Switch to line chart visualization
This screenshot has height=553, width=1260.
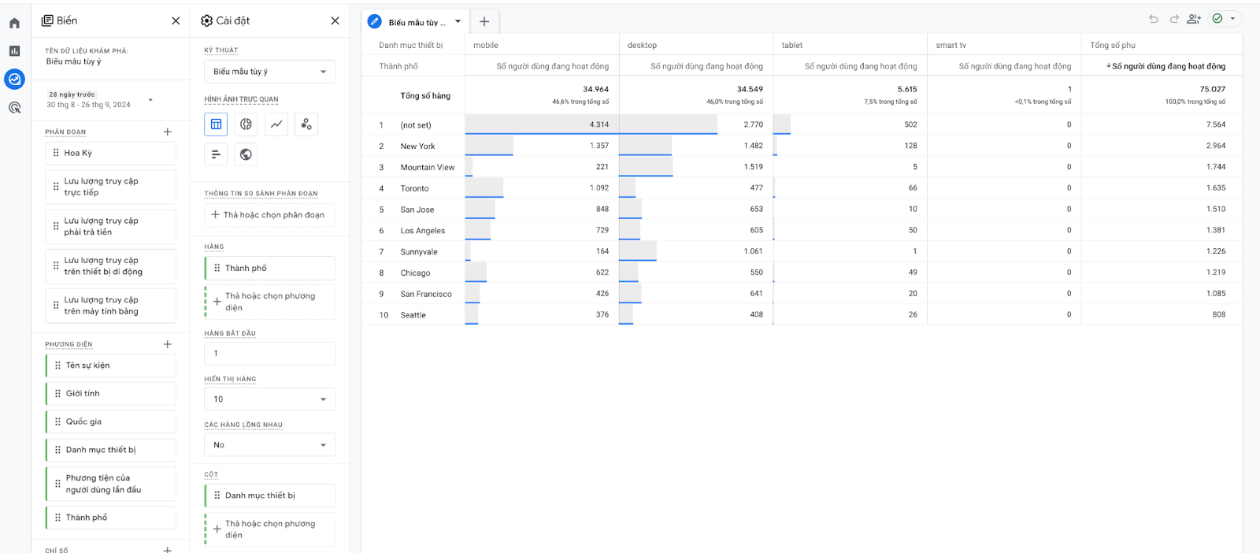click(276, 124)
